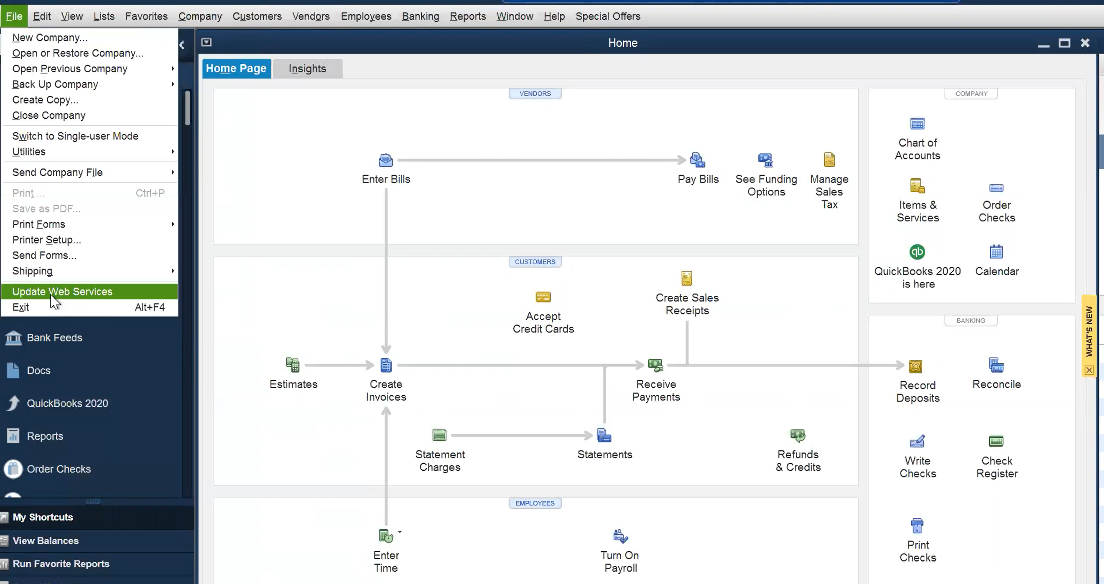Open Record Deposits icon

tap(915, 366)
